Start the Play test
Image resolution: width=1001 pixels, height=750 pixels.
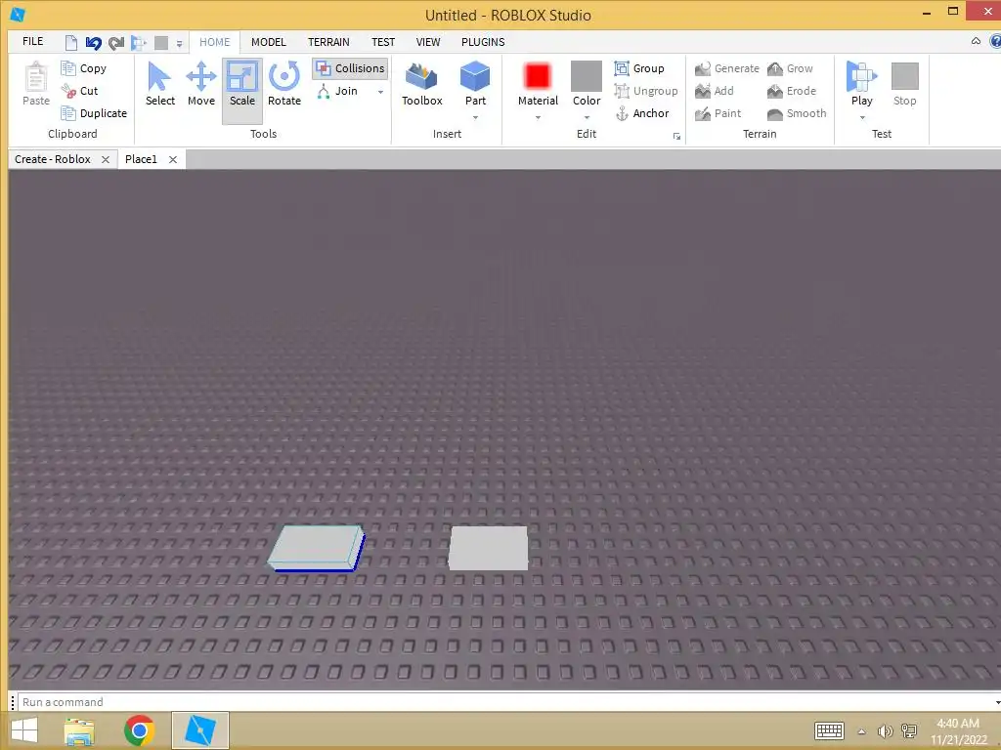(862, 83)
